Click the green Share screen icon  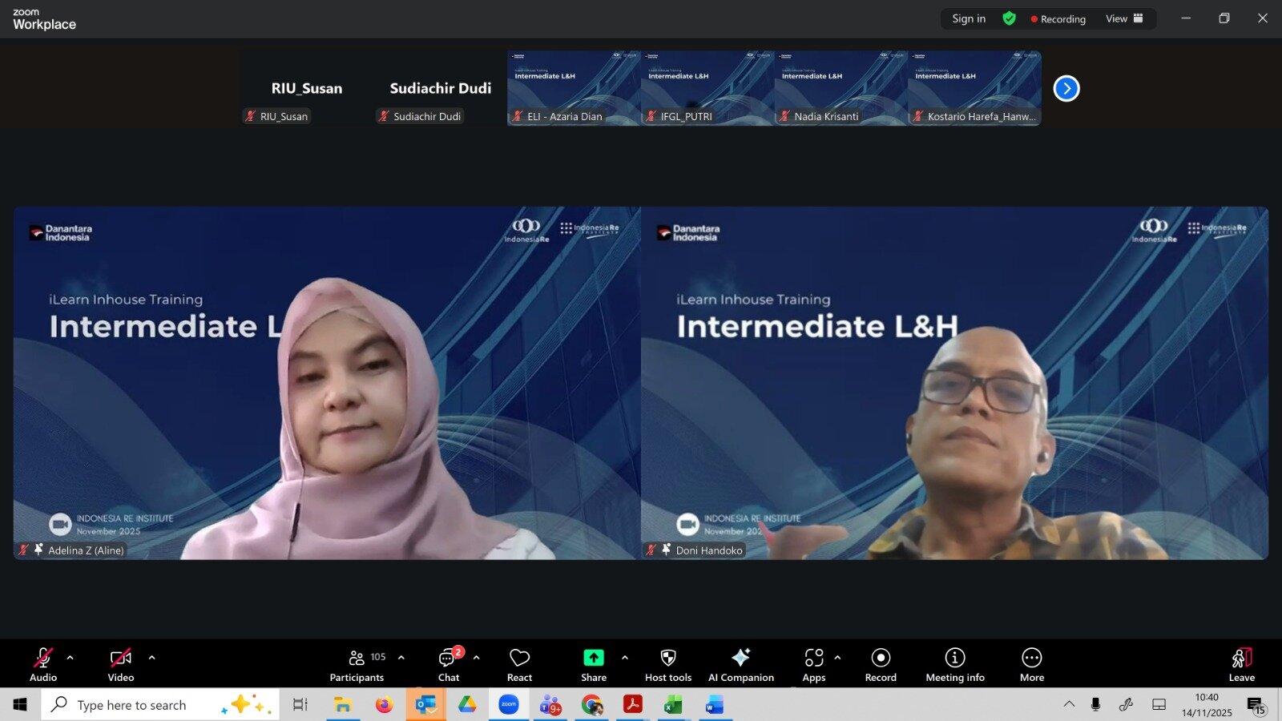click(x=594, y=658)
